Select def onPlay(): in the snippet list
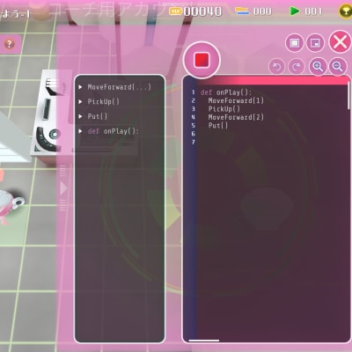The image size is (352, 352). [x=113, y=131]
